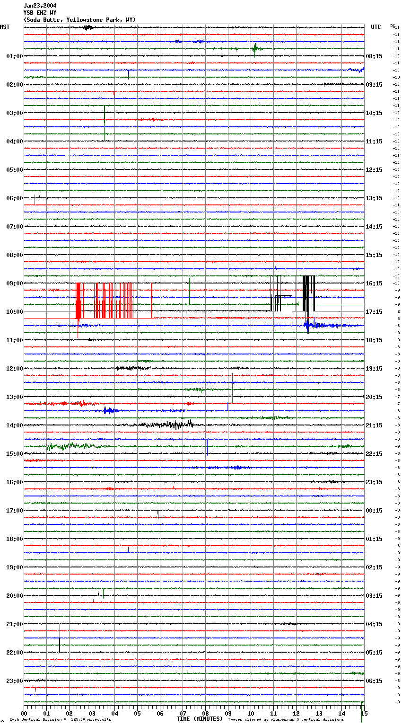The image size is (402, 726).
Task: Select the 02:00 MST row label
Action: coord(14,85)
